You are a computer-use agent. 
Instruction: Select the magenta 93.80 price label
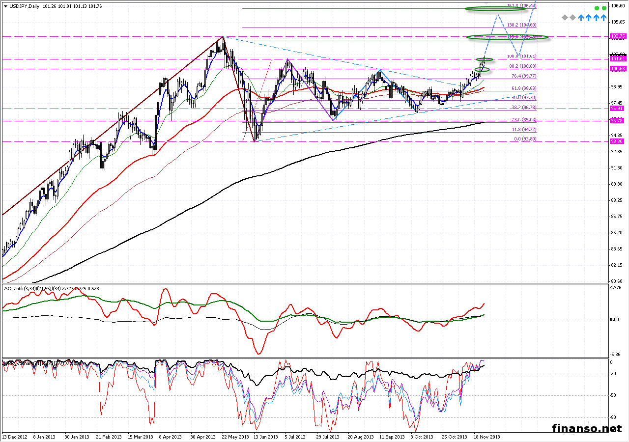click(x=617, y=141)
